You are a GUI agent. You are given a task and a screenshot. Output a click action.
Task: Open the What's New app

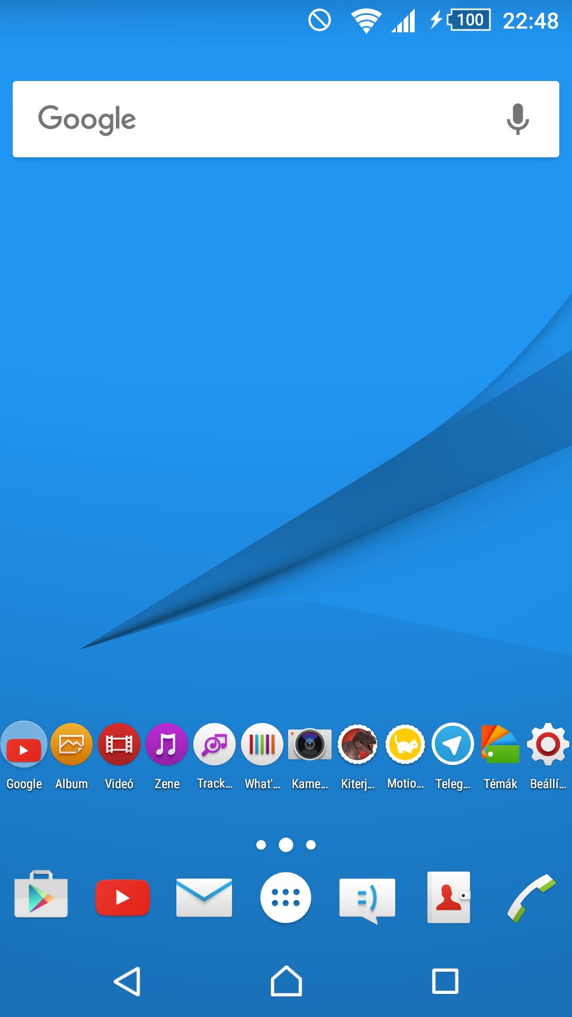(x=262, y=745)
